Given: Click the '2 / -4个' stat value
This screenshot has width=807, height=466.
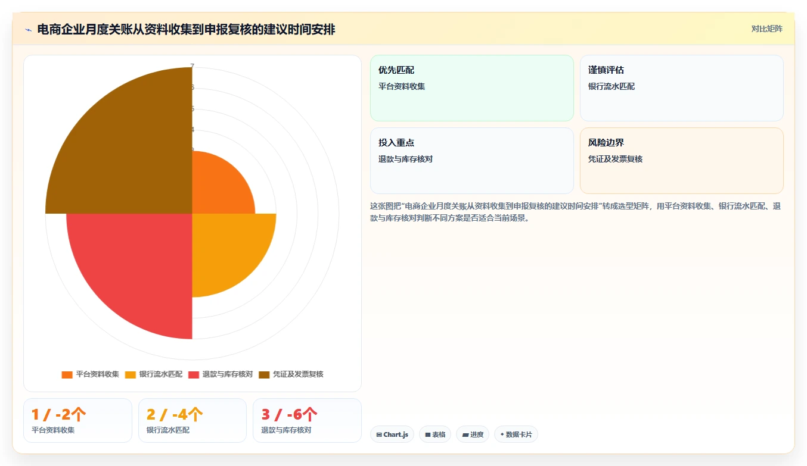Looking at the screenshot, I should coord(175,414).
